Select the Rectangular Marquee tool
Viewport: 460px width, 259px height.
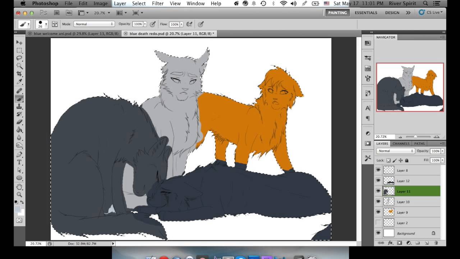pos(19,50)
